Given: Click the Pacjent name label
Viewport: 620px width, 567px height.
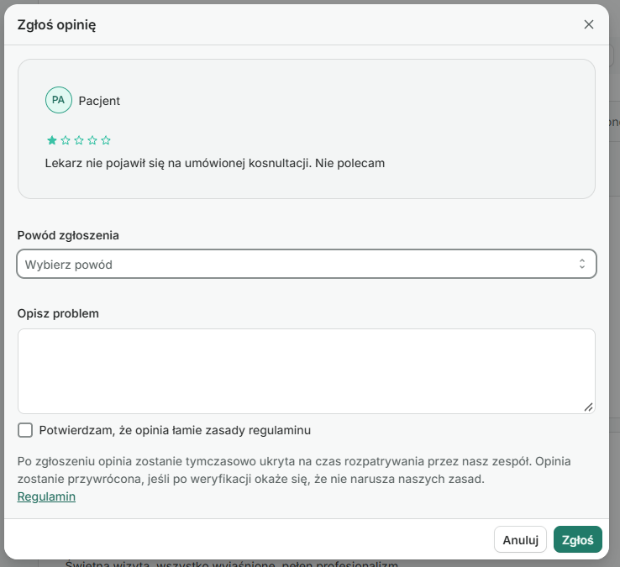Looking at the screenshot, I should coord(99,101).
